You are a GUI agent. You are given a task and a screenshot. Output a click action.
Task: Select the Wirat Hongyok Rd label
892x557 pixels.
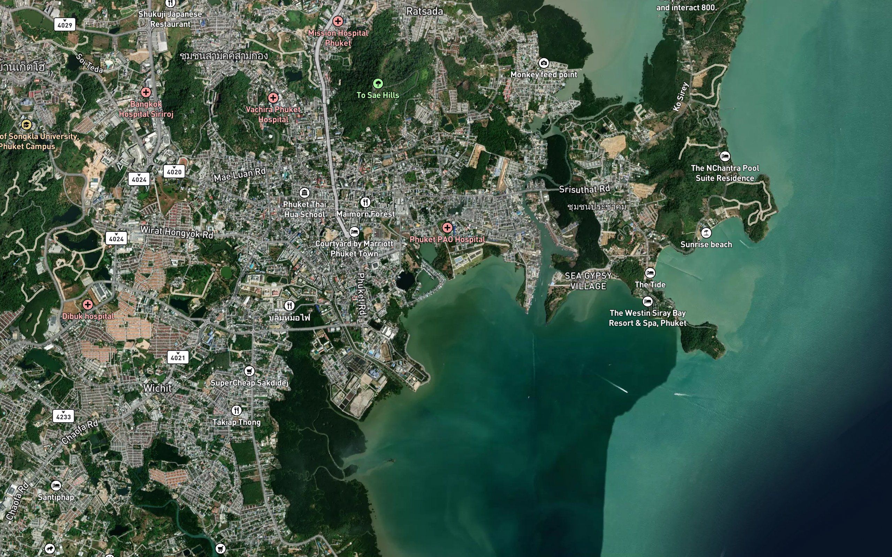point(177,233)
